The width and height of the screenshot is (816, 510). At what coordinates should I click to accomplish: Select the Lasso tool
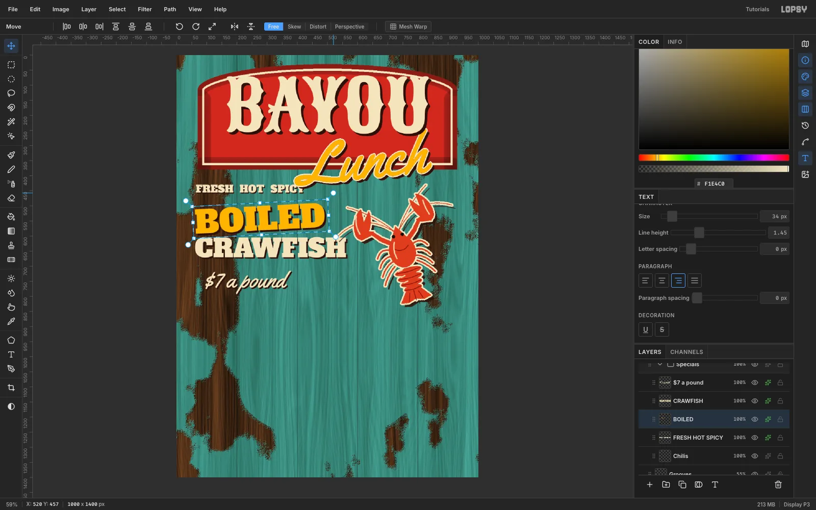click(11, 93)
